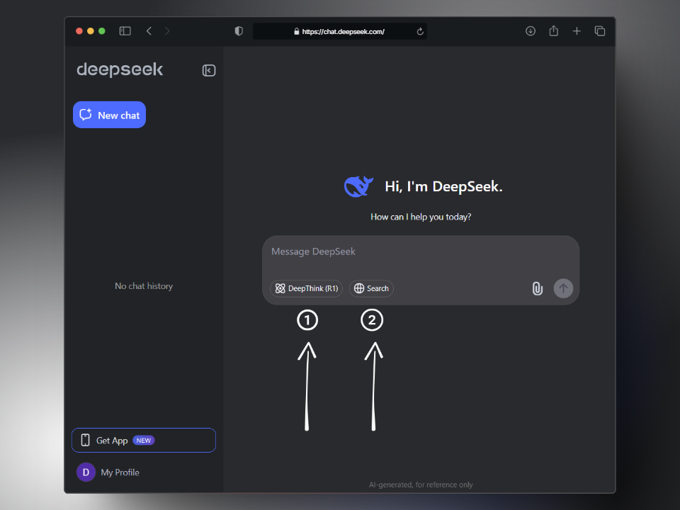Open My Profile menu
This screenshot has width=680, height=510.
point(108,472)
